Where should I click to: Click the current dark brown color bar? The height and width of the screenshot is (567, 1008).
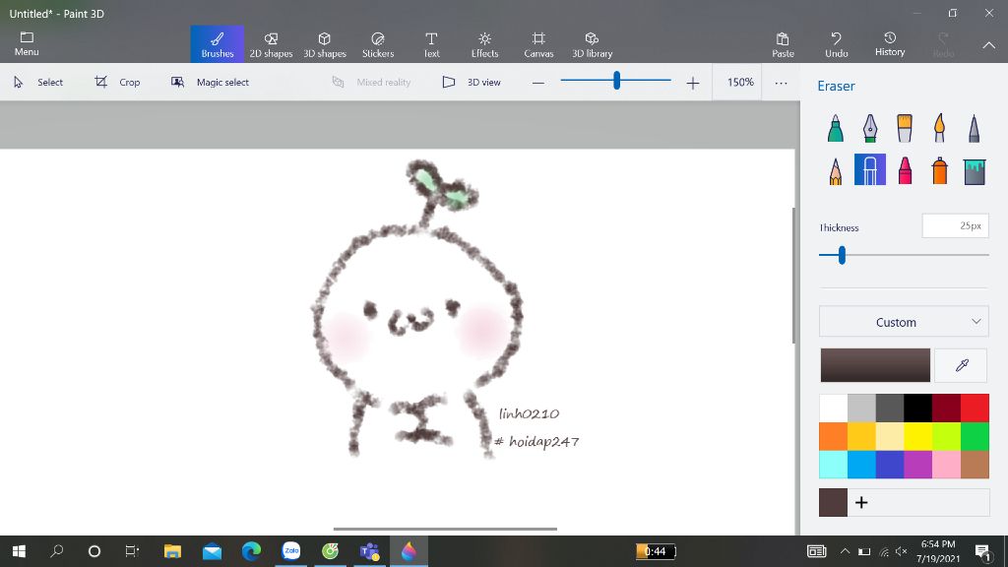pyautogui.click(x=875, y=365)
